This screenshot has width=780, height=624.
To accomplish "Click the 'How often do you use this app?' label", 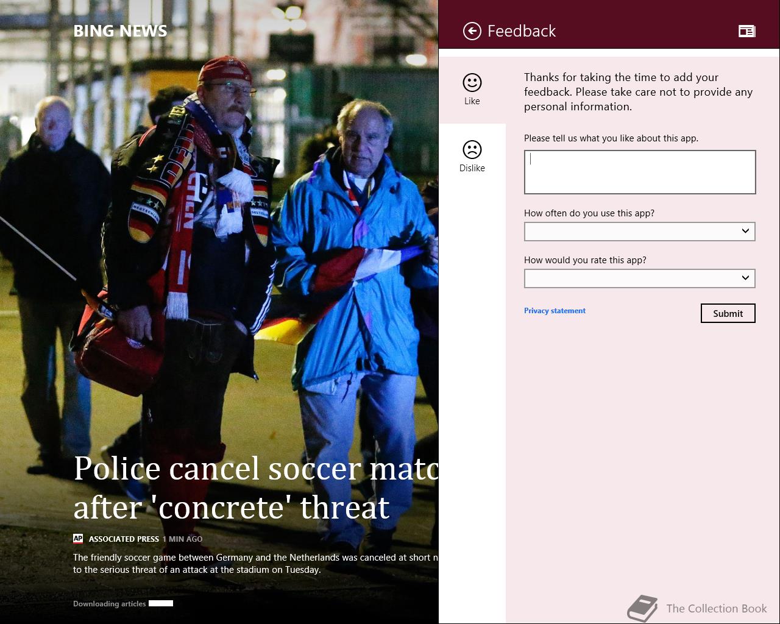I will click(589, 213).
